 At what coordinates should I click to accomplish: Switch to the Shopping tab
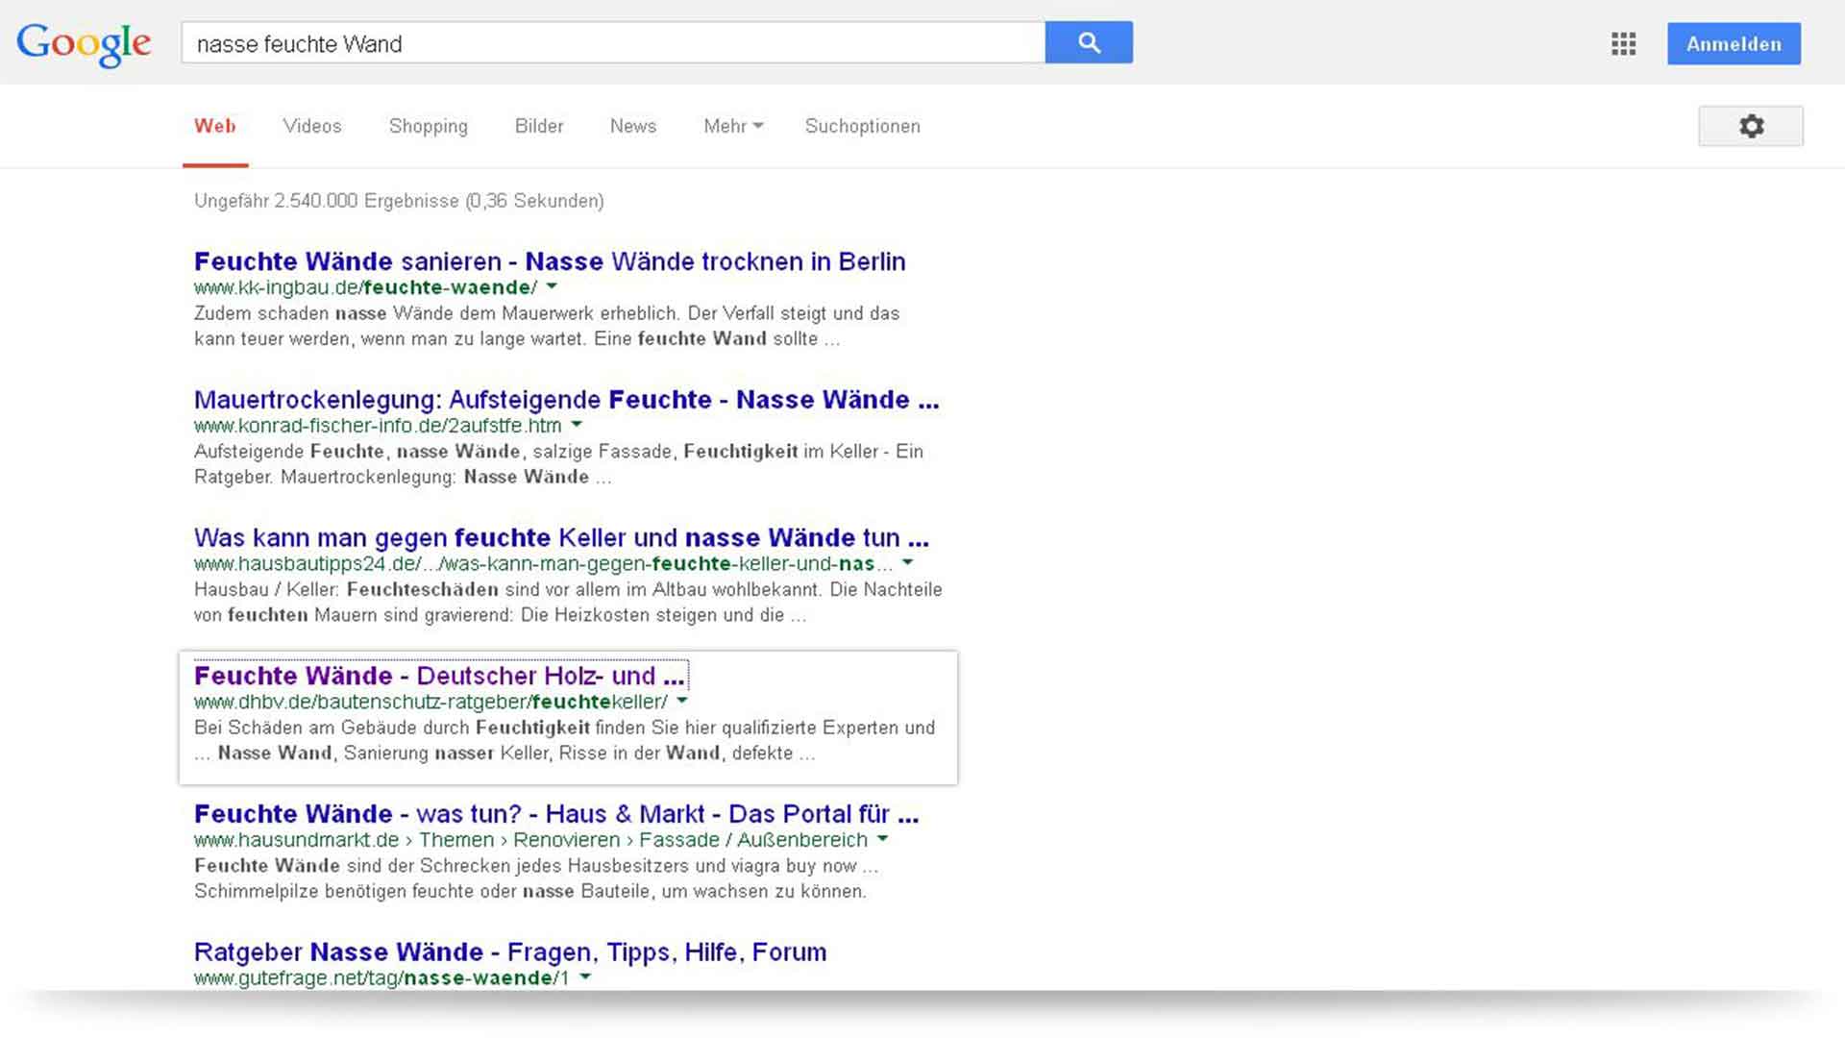429,126
